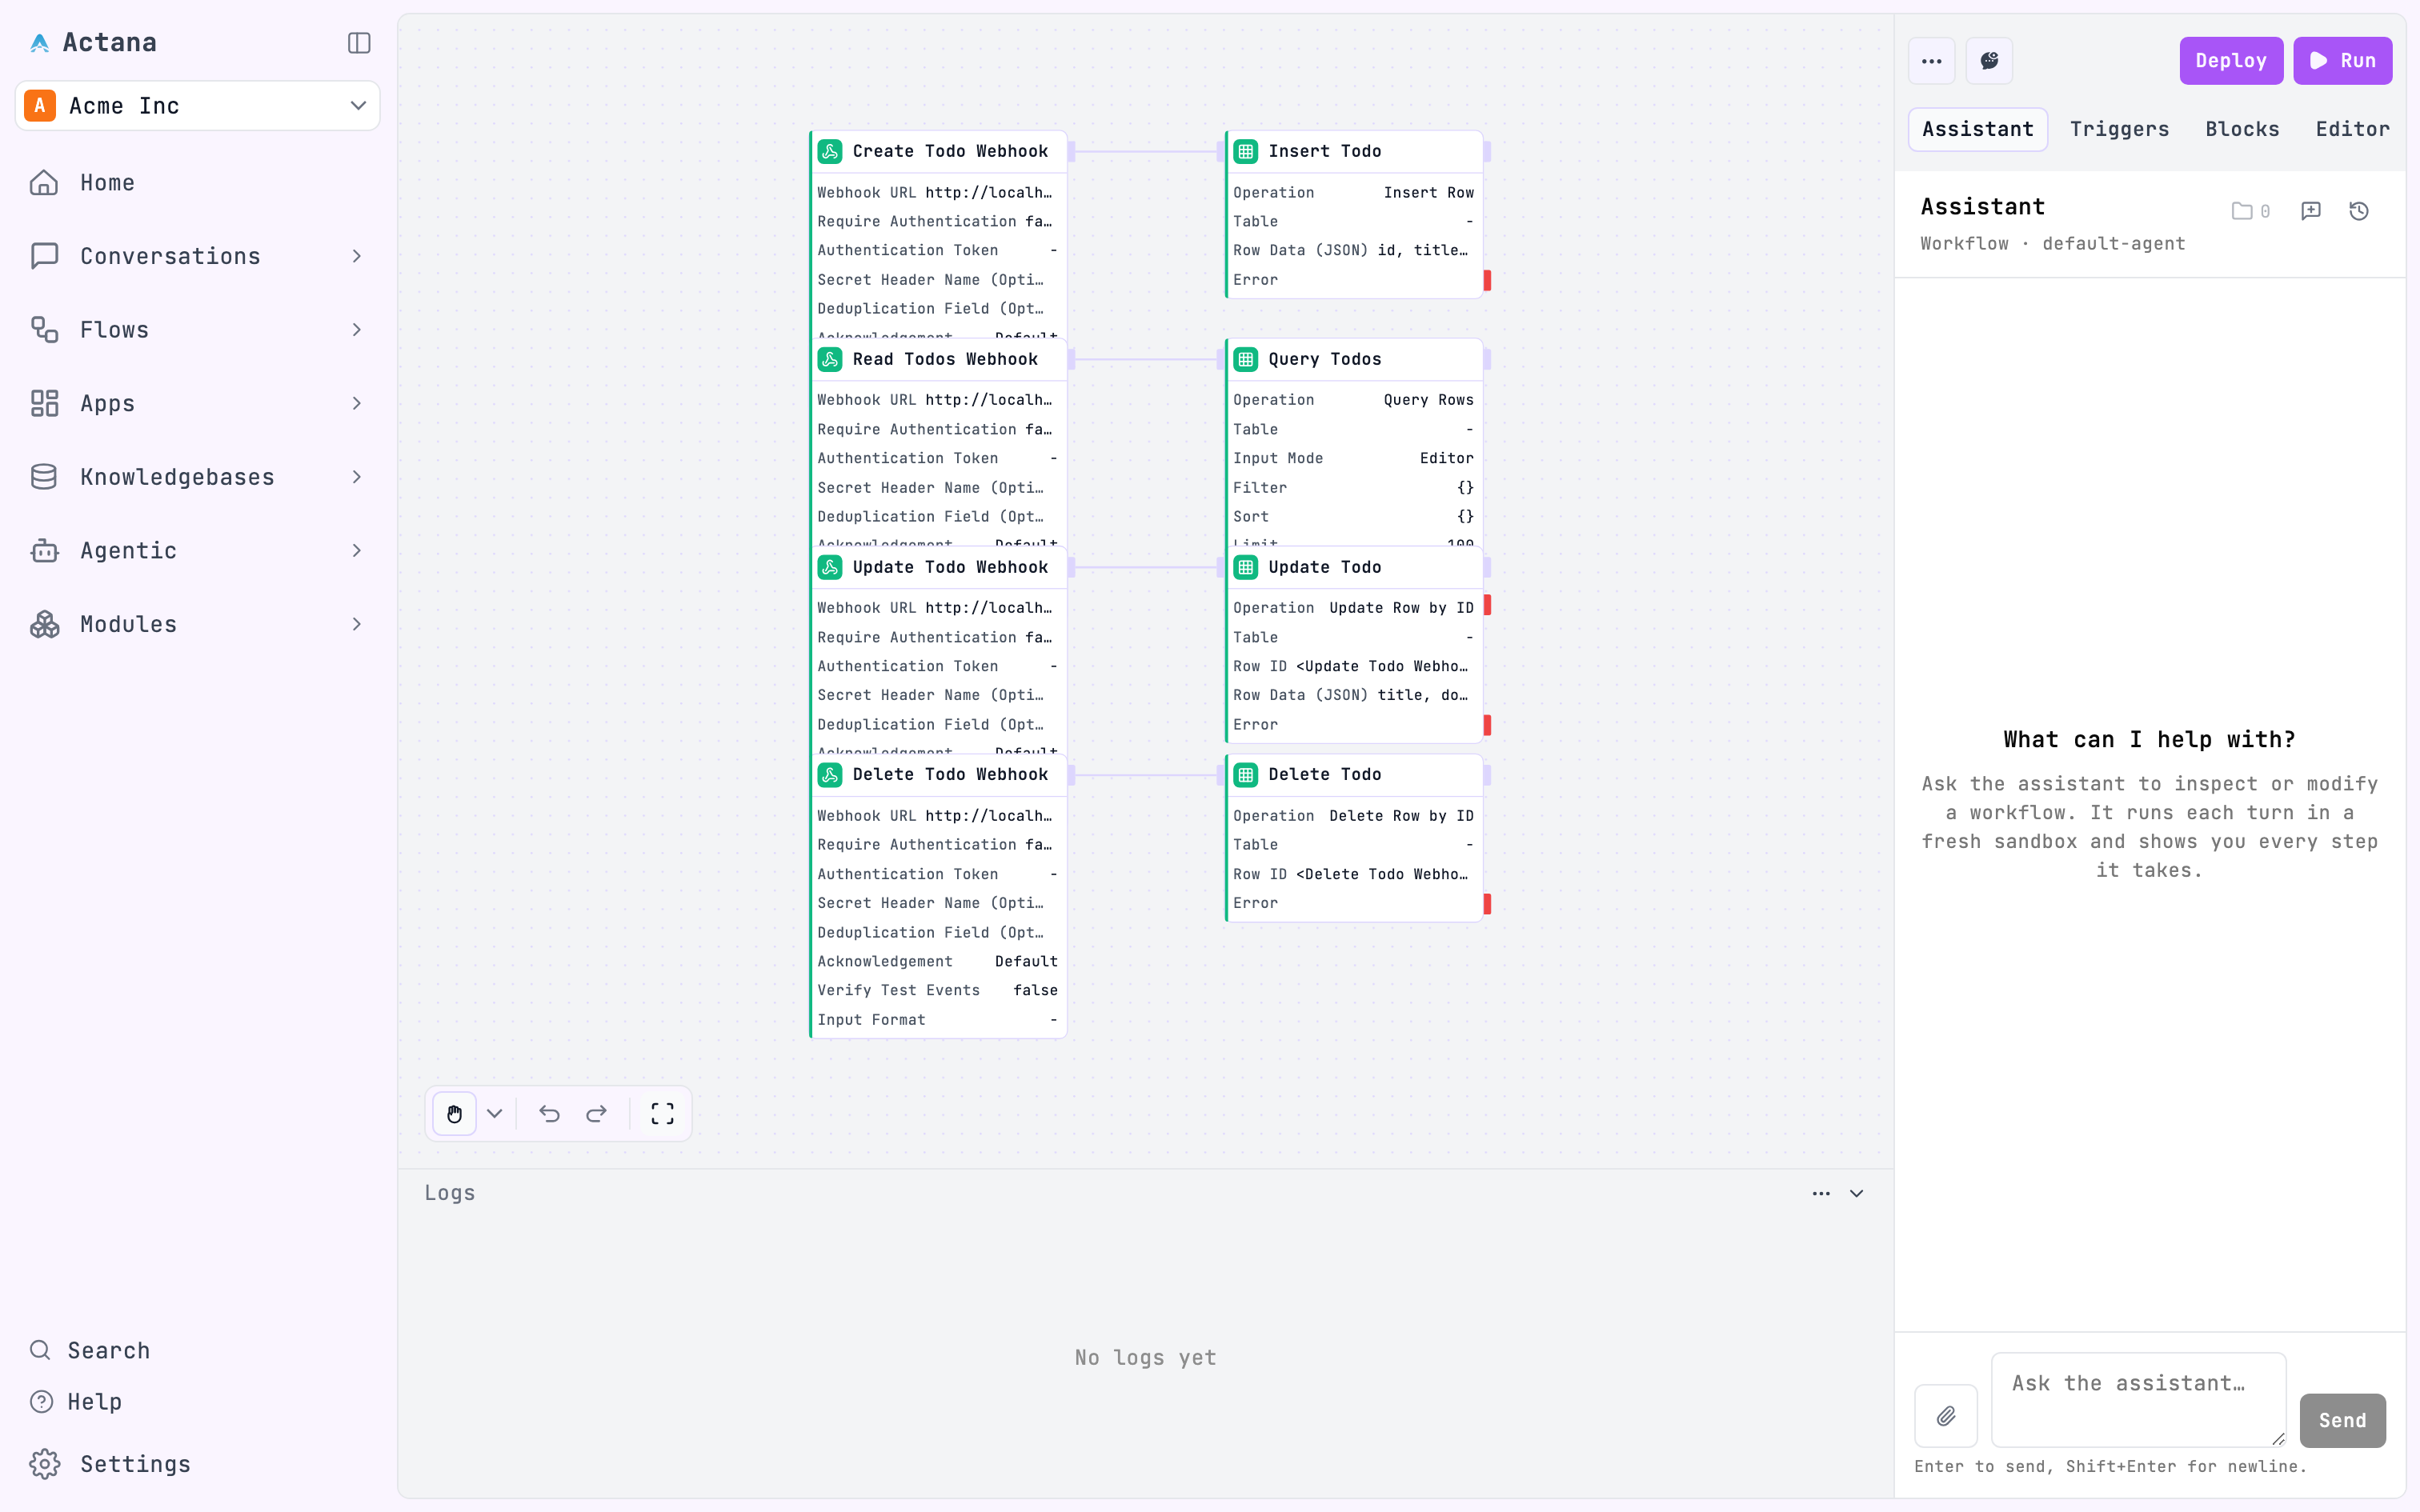
Task: Select the Delete Todo Webhook node icon
Action: coord(830,775)
